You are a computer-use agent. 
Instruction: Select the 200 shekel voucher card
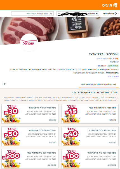pos(30,159)
